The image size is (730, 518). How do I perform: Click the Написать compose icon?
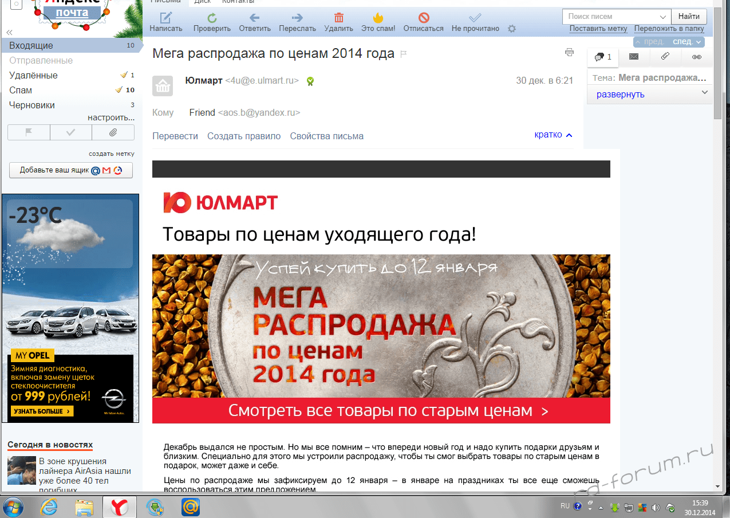coord(166,18)
